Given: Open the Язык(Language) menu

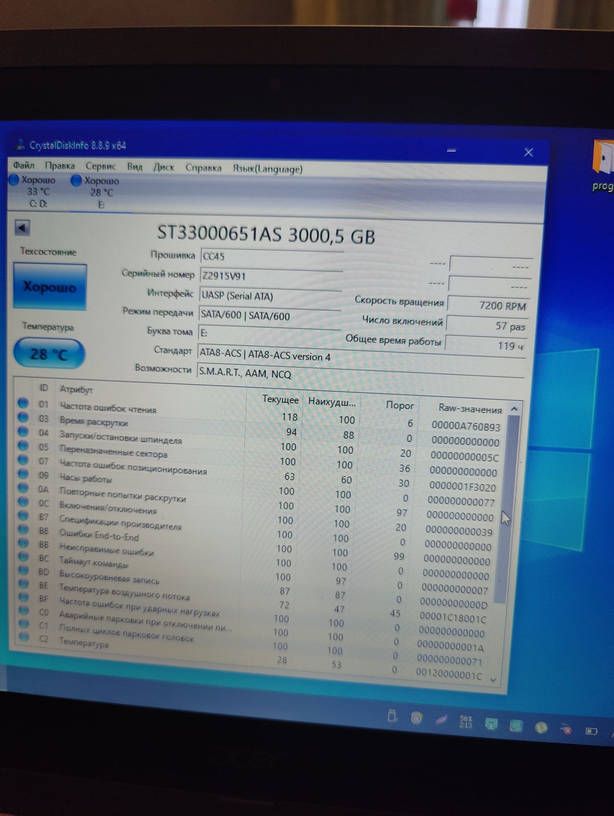Looking at the screenshot, I should (267, 169).
